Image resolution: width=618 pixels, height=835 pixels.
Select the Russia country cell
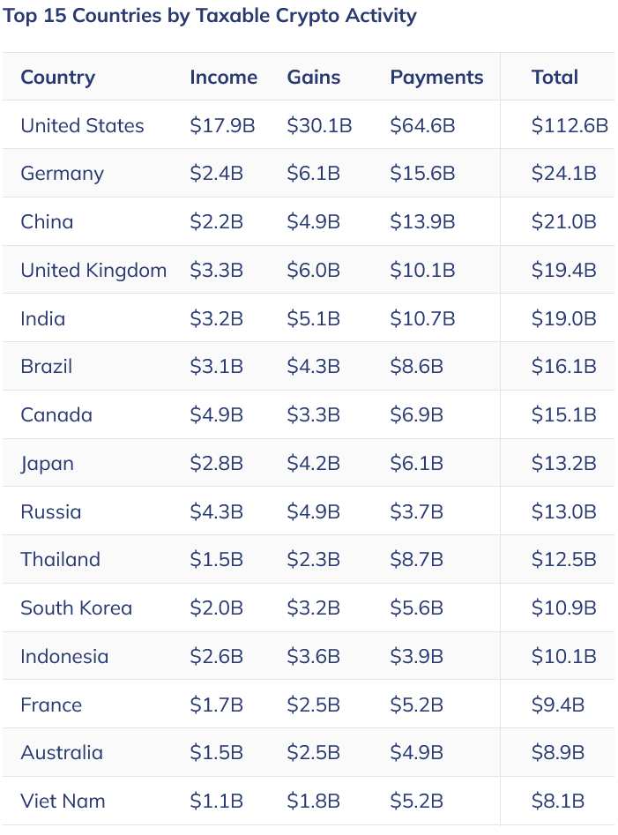point(50,511)
